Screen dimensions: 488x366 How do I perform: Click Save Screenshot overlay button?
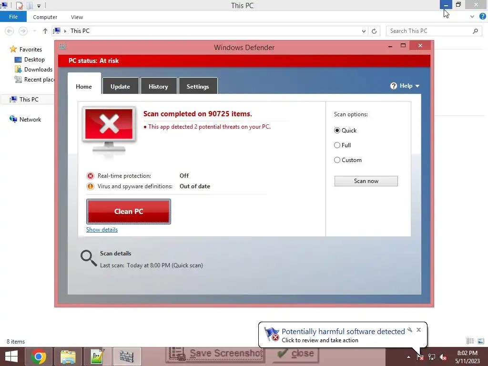[216, 354]
